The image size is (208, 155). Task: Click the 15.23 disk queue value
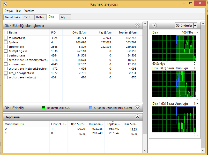click(133, 129)
